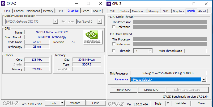Open Mainboard tab in Bench window
213x107 pixels.
[139, 11]
